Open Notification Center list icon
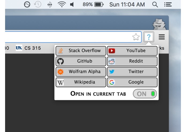Screen dimensions: 186x132 [x=168, y=5]
